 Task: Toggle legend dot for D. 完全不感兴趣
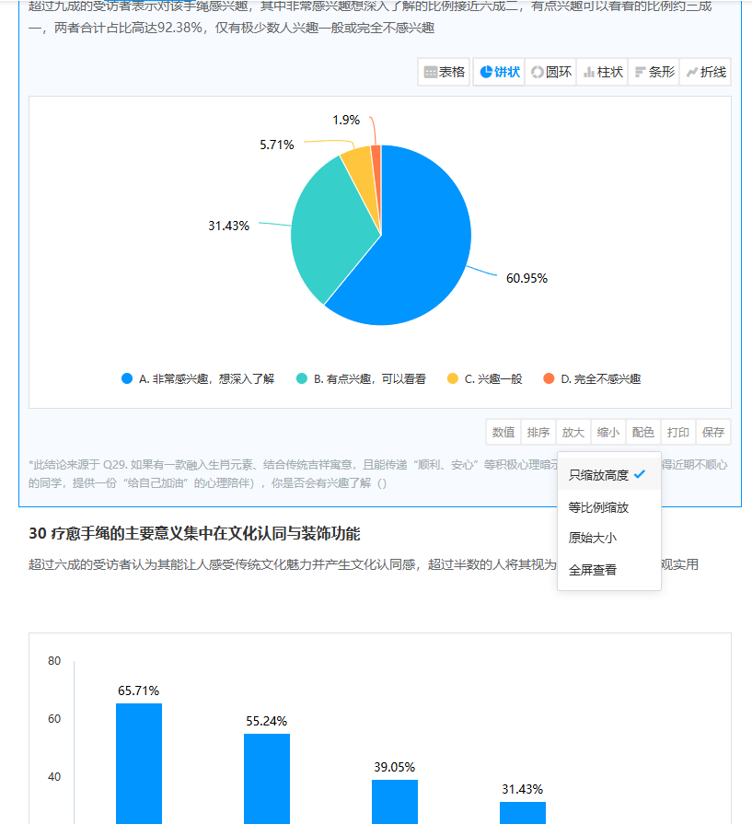point(550,378)
